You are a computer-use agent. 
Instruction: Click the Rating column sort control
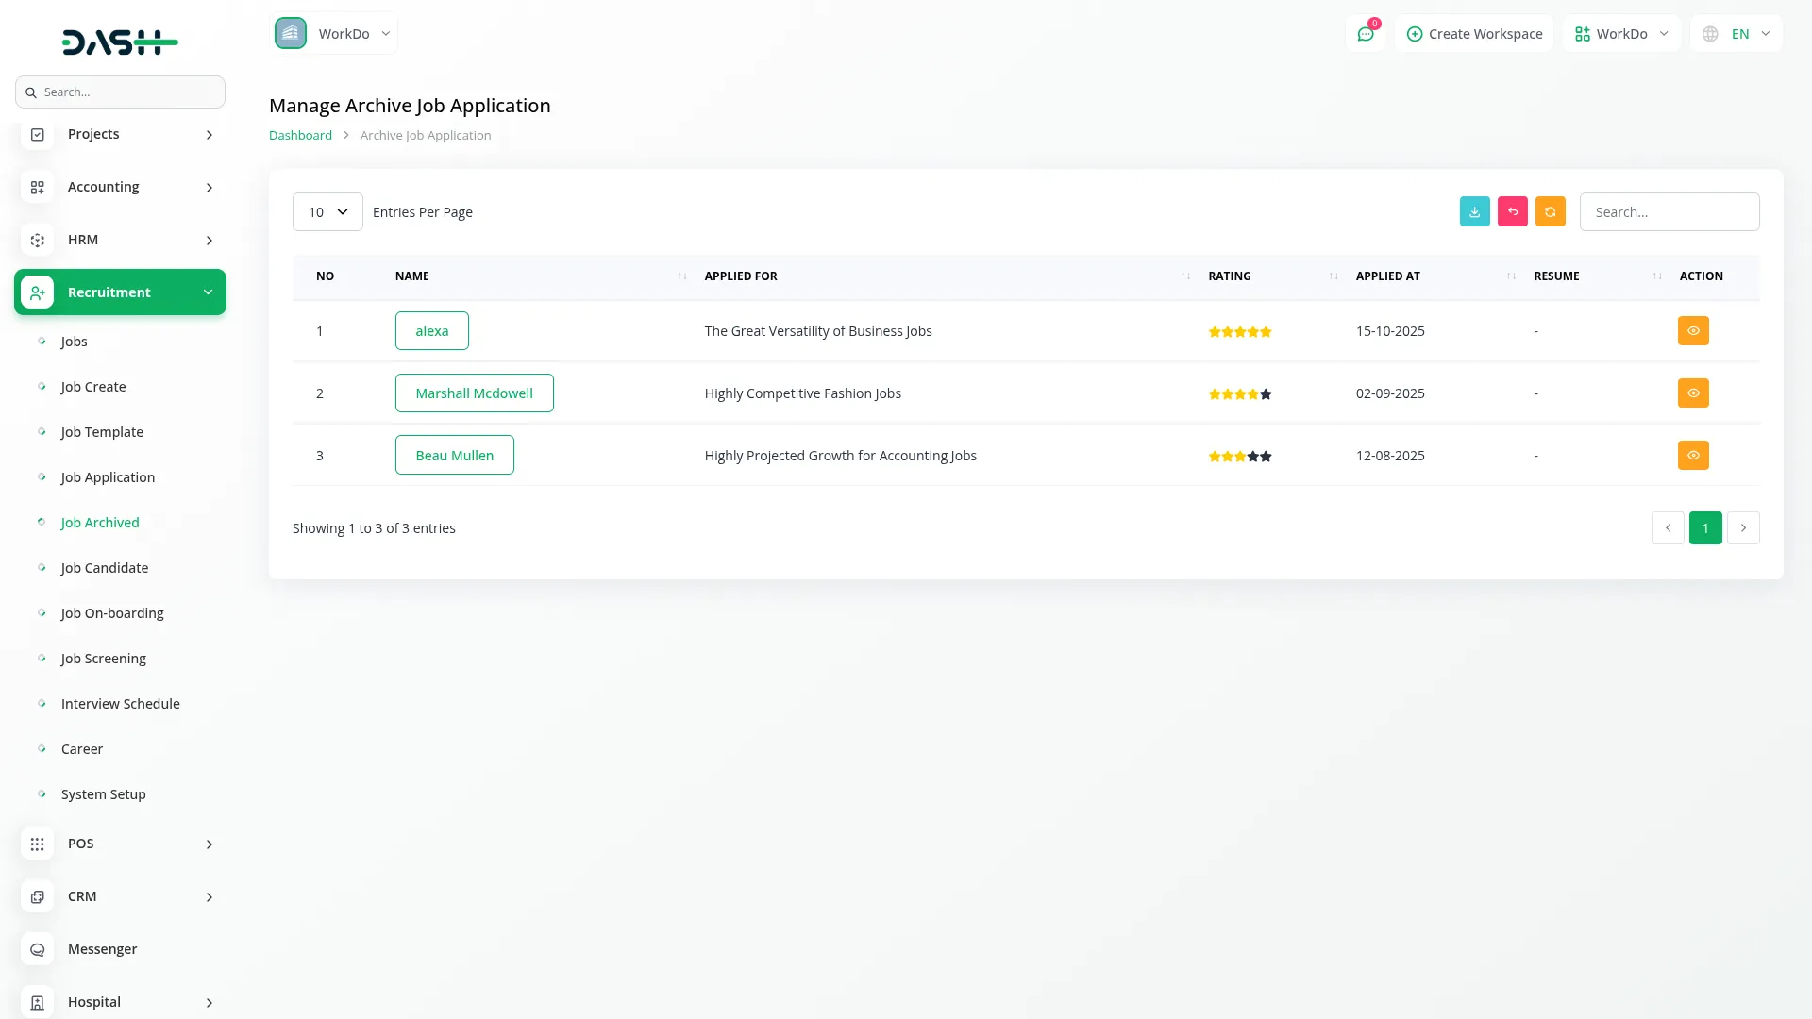click(x=1333, y=276)
